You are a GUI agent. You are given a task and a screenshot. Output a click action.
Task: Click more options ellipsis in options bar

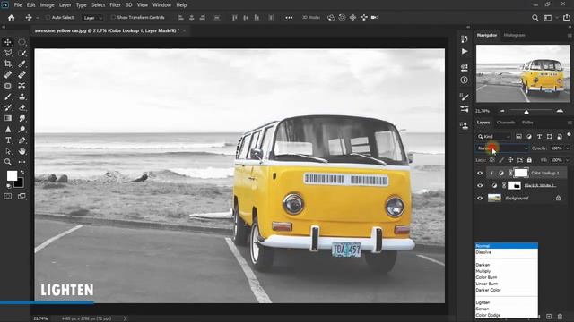[x=289, y=18]
